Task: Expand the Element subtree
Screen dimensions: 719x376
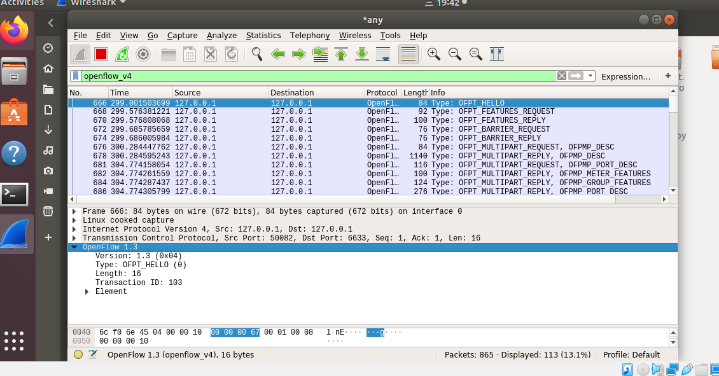Action: point(87,291)
